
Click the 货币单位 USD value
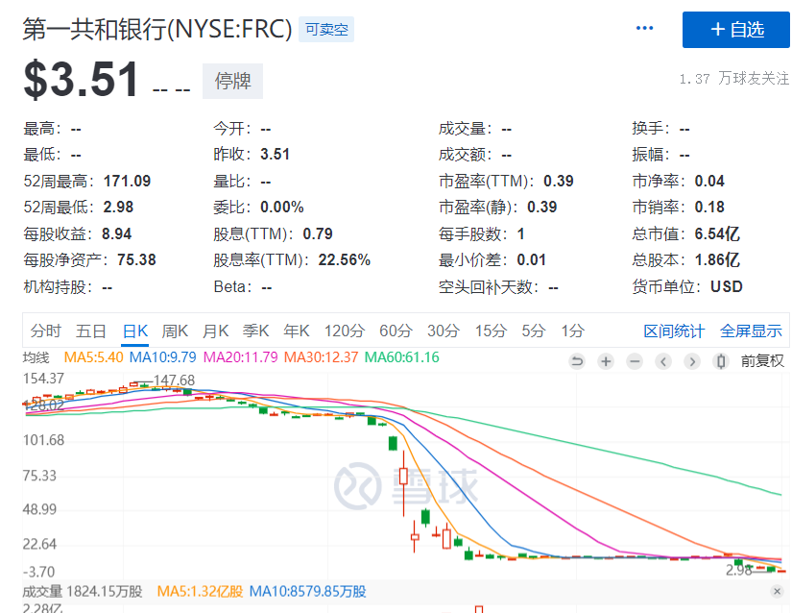(x=727, y=286)
